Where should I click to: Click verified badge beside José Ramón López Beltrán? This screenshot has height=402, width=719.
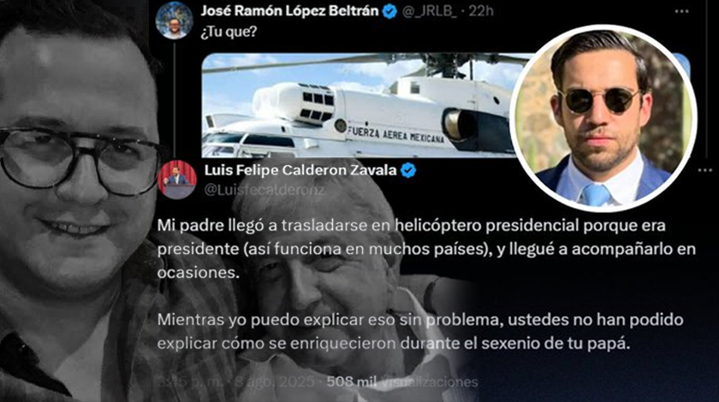tap(389, 11)
